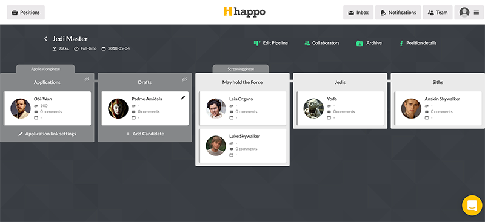Select the Application phase tab

pos(45,69)
